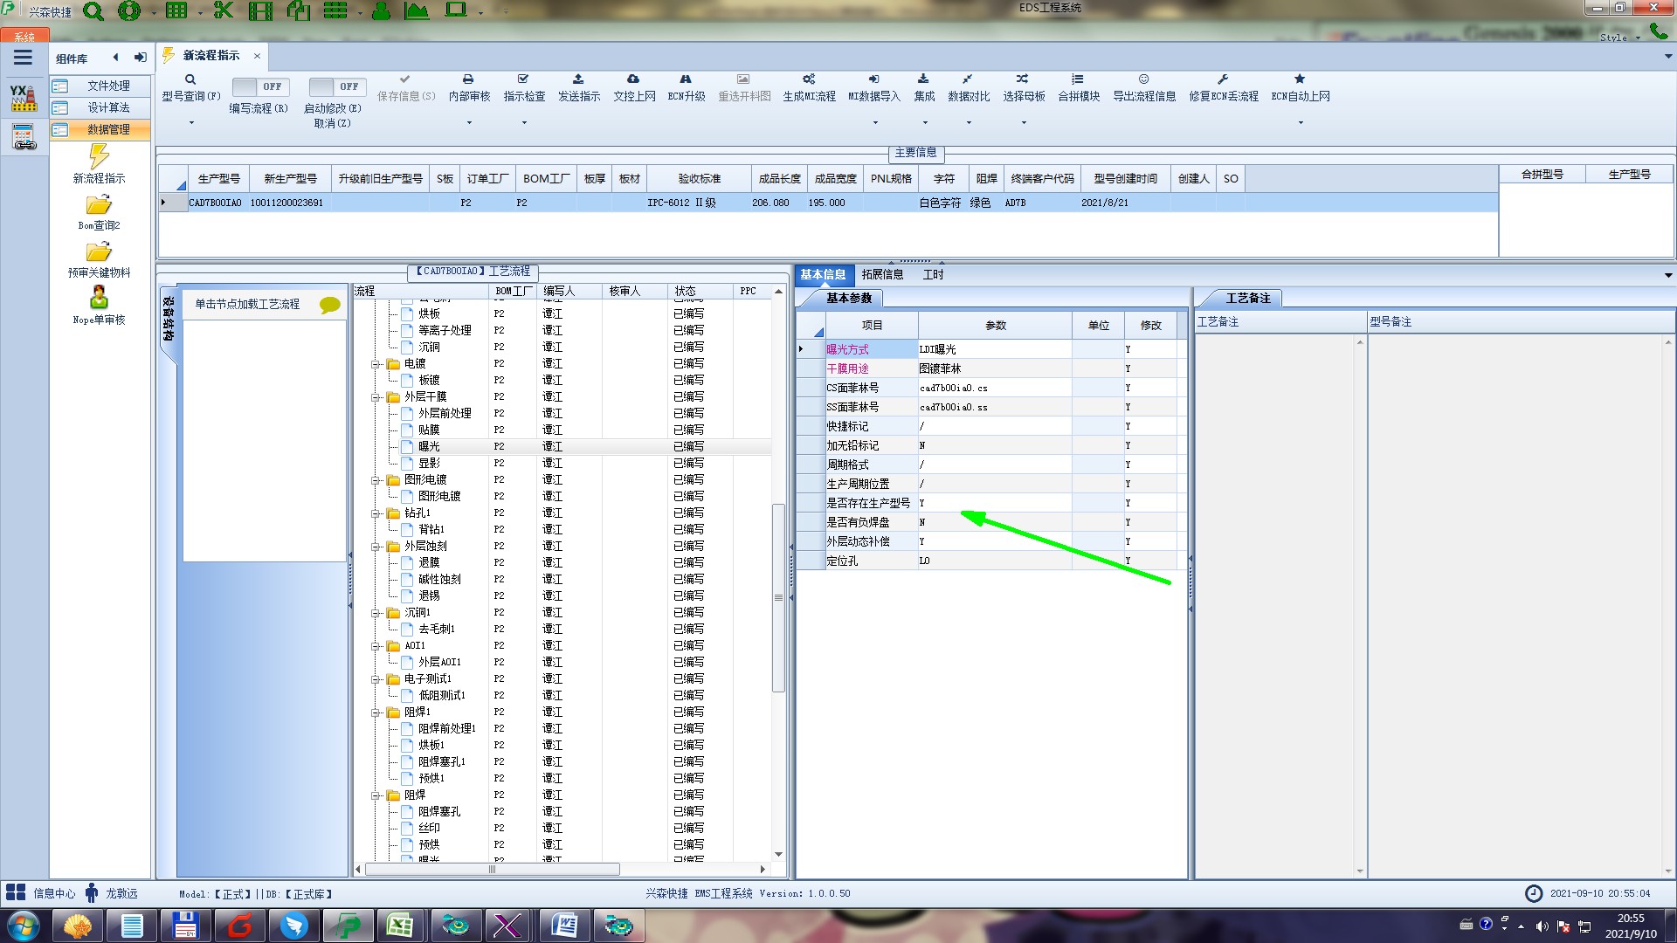Viewport: 1677px width, 943px height.
Task: Switch to the 工时 tab
Action: click(x=933, y=274)
